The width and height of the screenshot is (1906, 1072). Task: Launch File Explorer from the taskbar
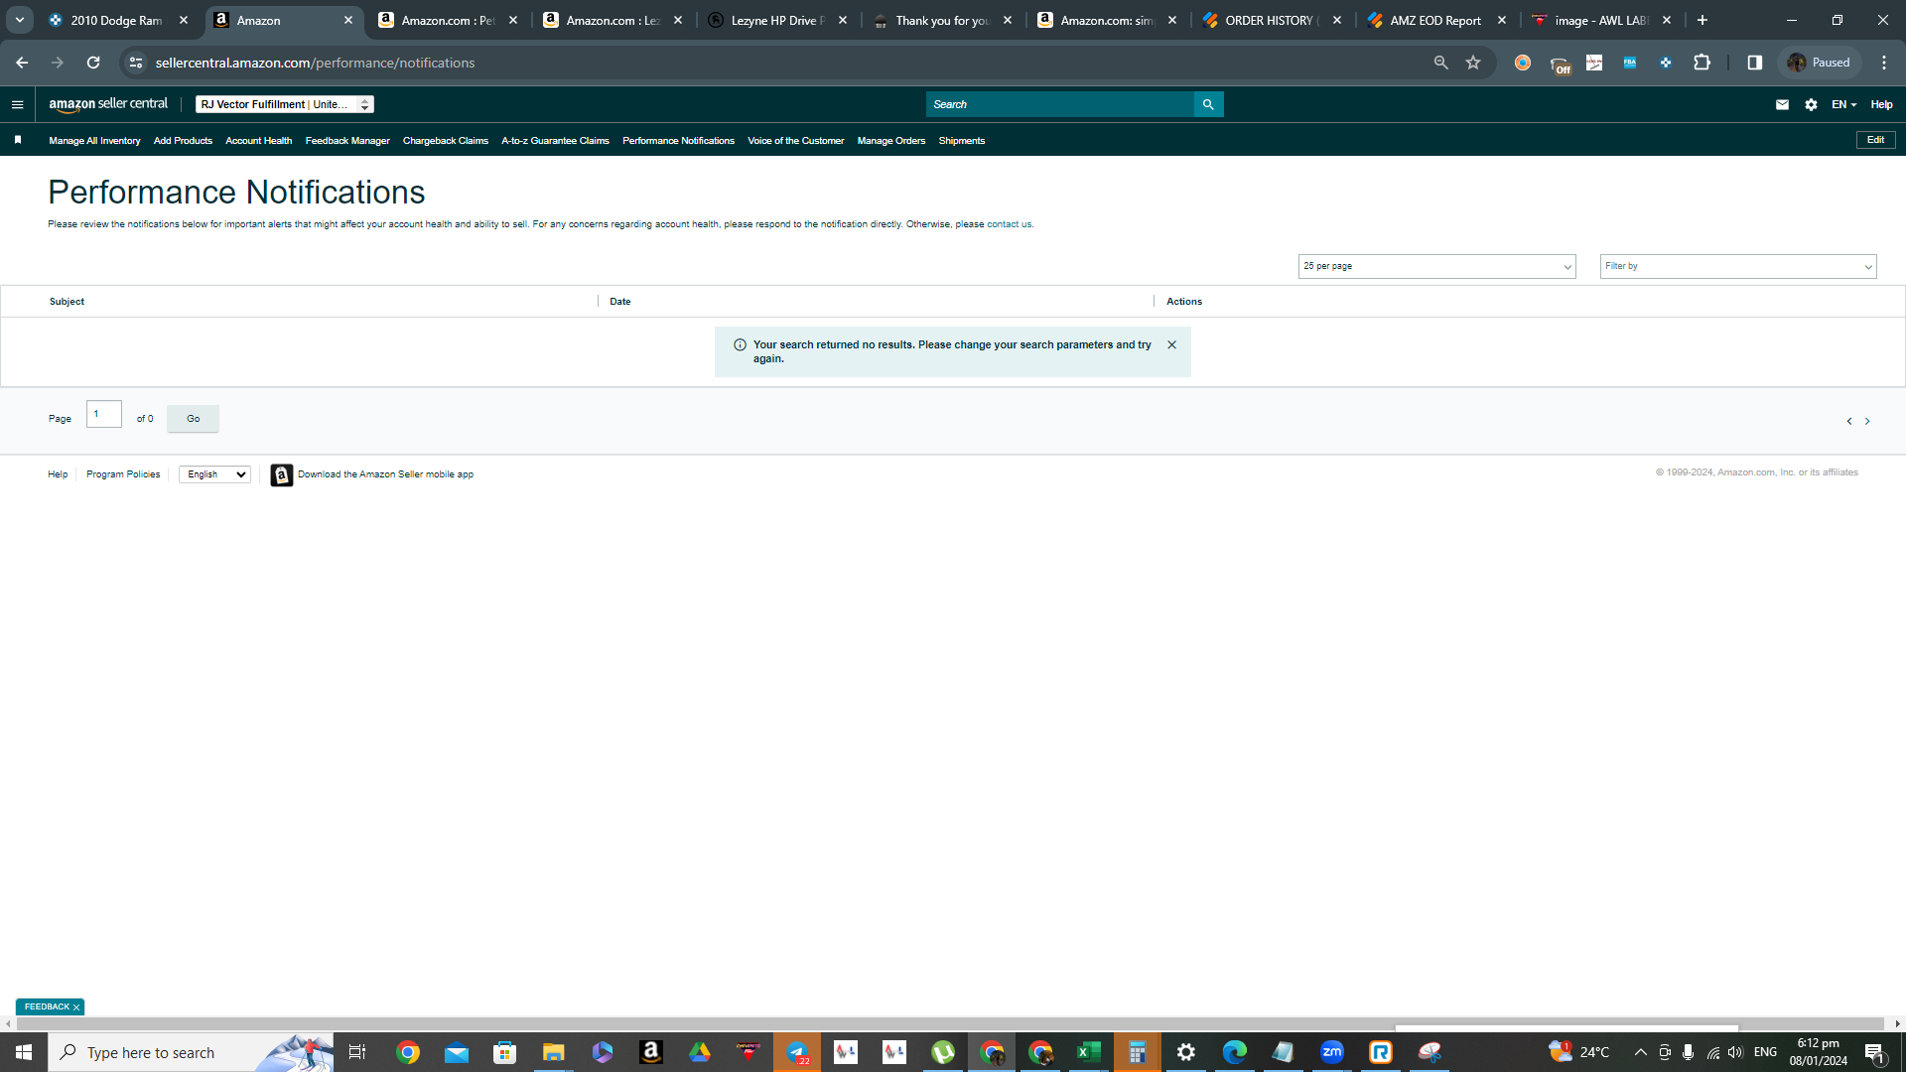point(553,1052)
